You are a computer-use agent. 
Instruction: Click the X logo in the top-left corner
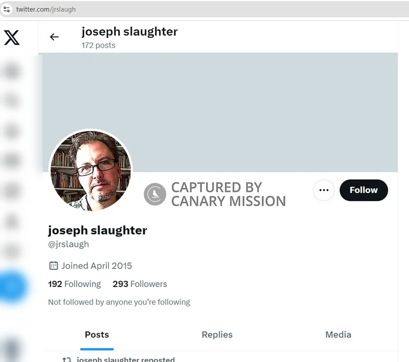click(x=13, y=37)
